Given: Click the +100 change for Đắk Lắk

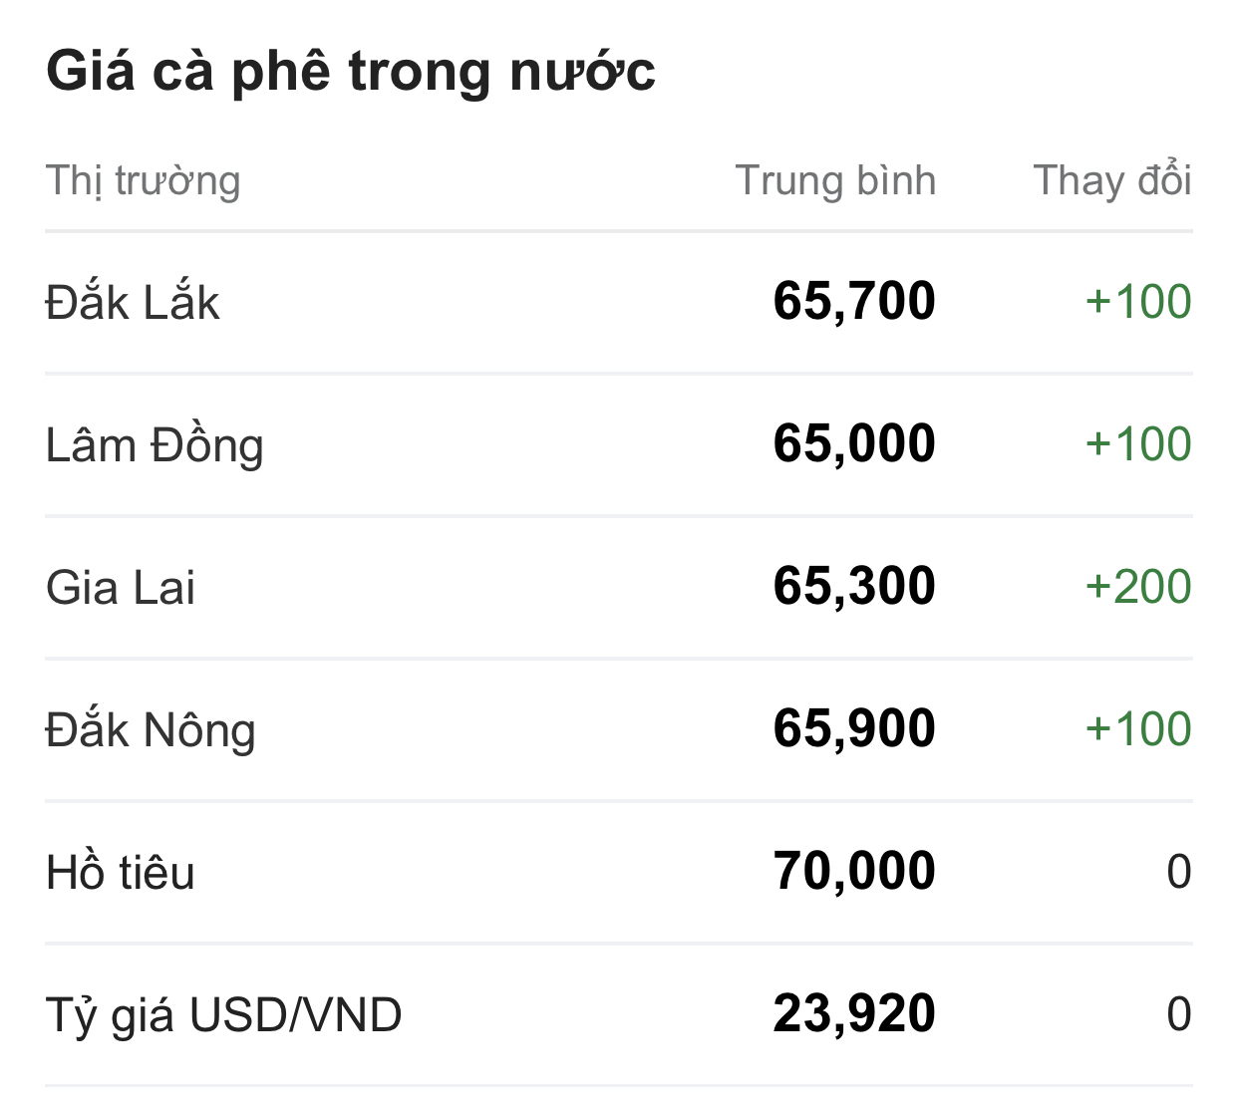Looking at the screenshot, I should click(1138, 302).
